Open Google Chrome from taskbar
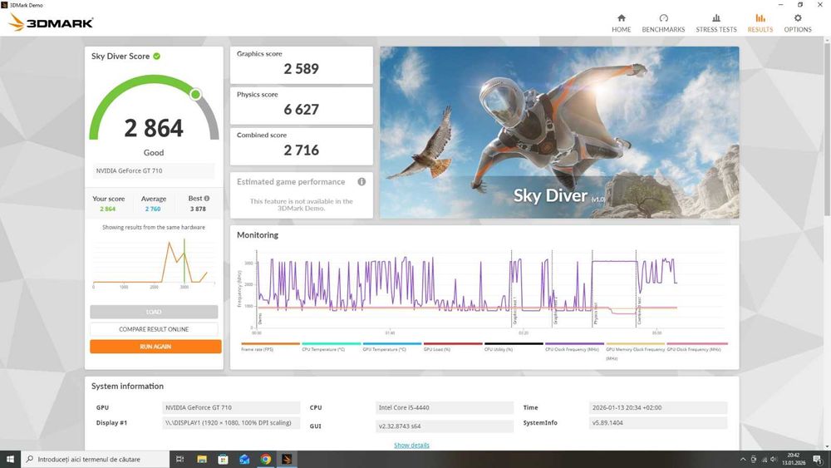The image size is (831, 468). coord(266,459)
